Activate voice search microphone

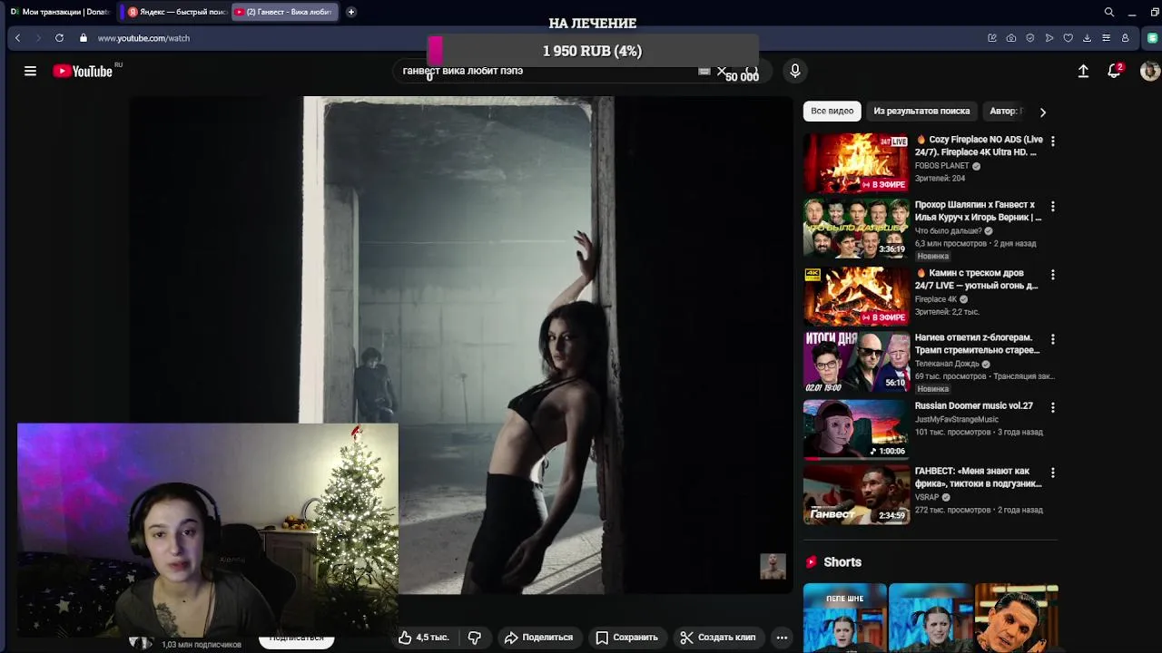(x=795, y=71)
